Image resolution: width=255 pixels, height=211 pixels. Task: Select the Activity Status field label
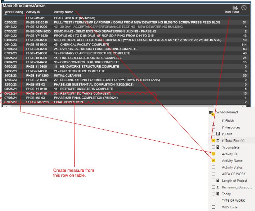click(232, 167)
